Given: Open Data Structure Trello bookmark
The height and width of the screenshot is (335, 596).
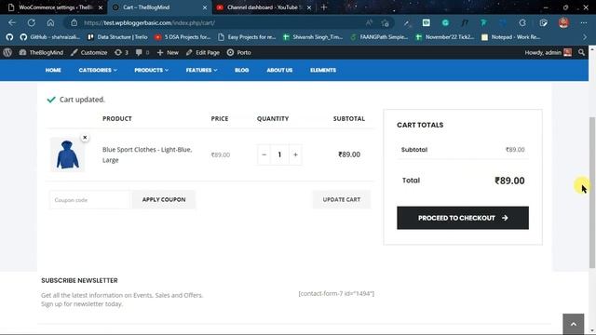Looking at the screenshot, I should (117, 37).
